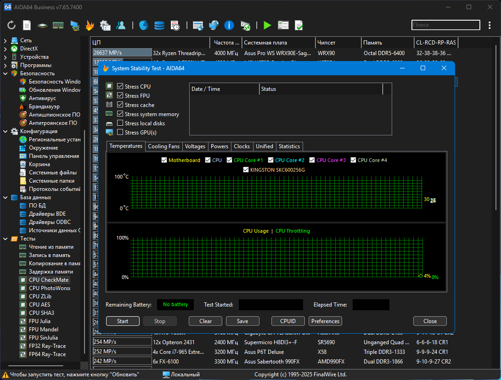Open the Preferences button in dialog
The height and width of the screenshot is (380, 501).
(x=325, y=321)
